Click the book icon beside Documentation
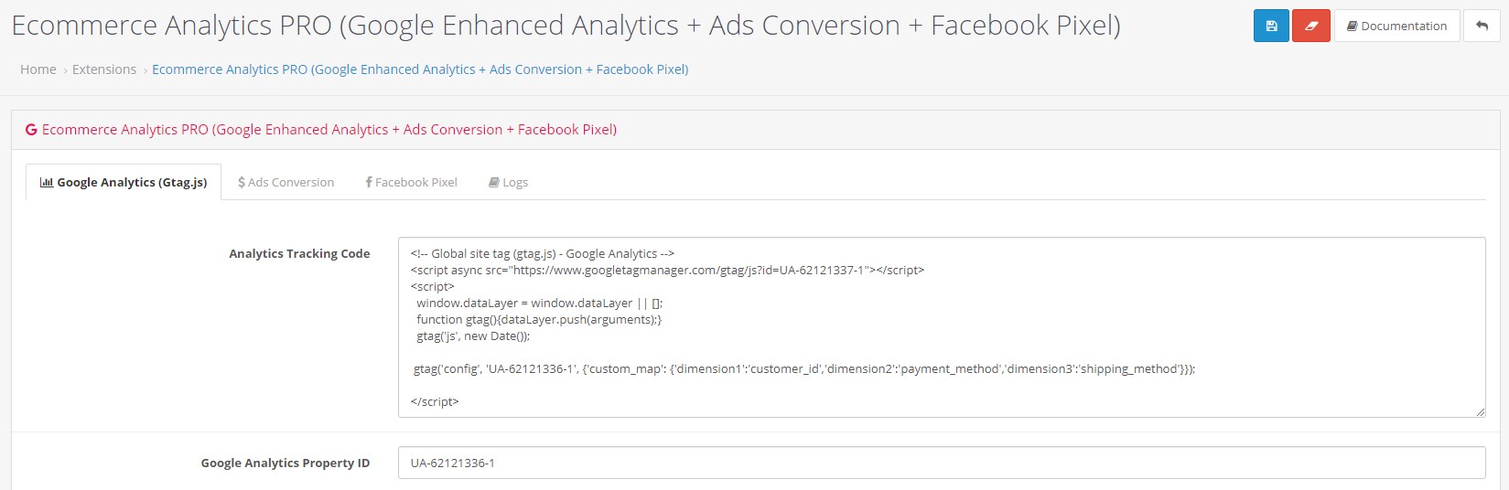Image resolution: width=1509 pixels, height=490 pixels. pos(1352,27)
